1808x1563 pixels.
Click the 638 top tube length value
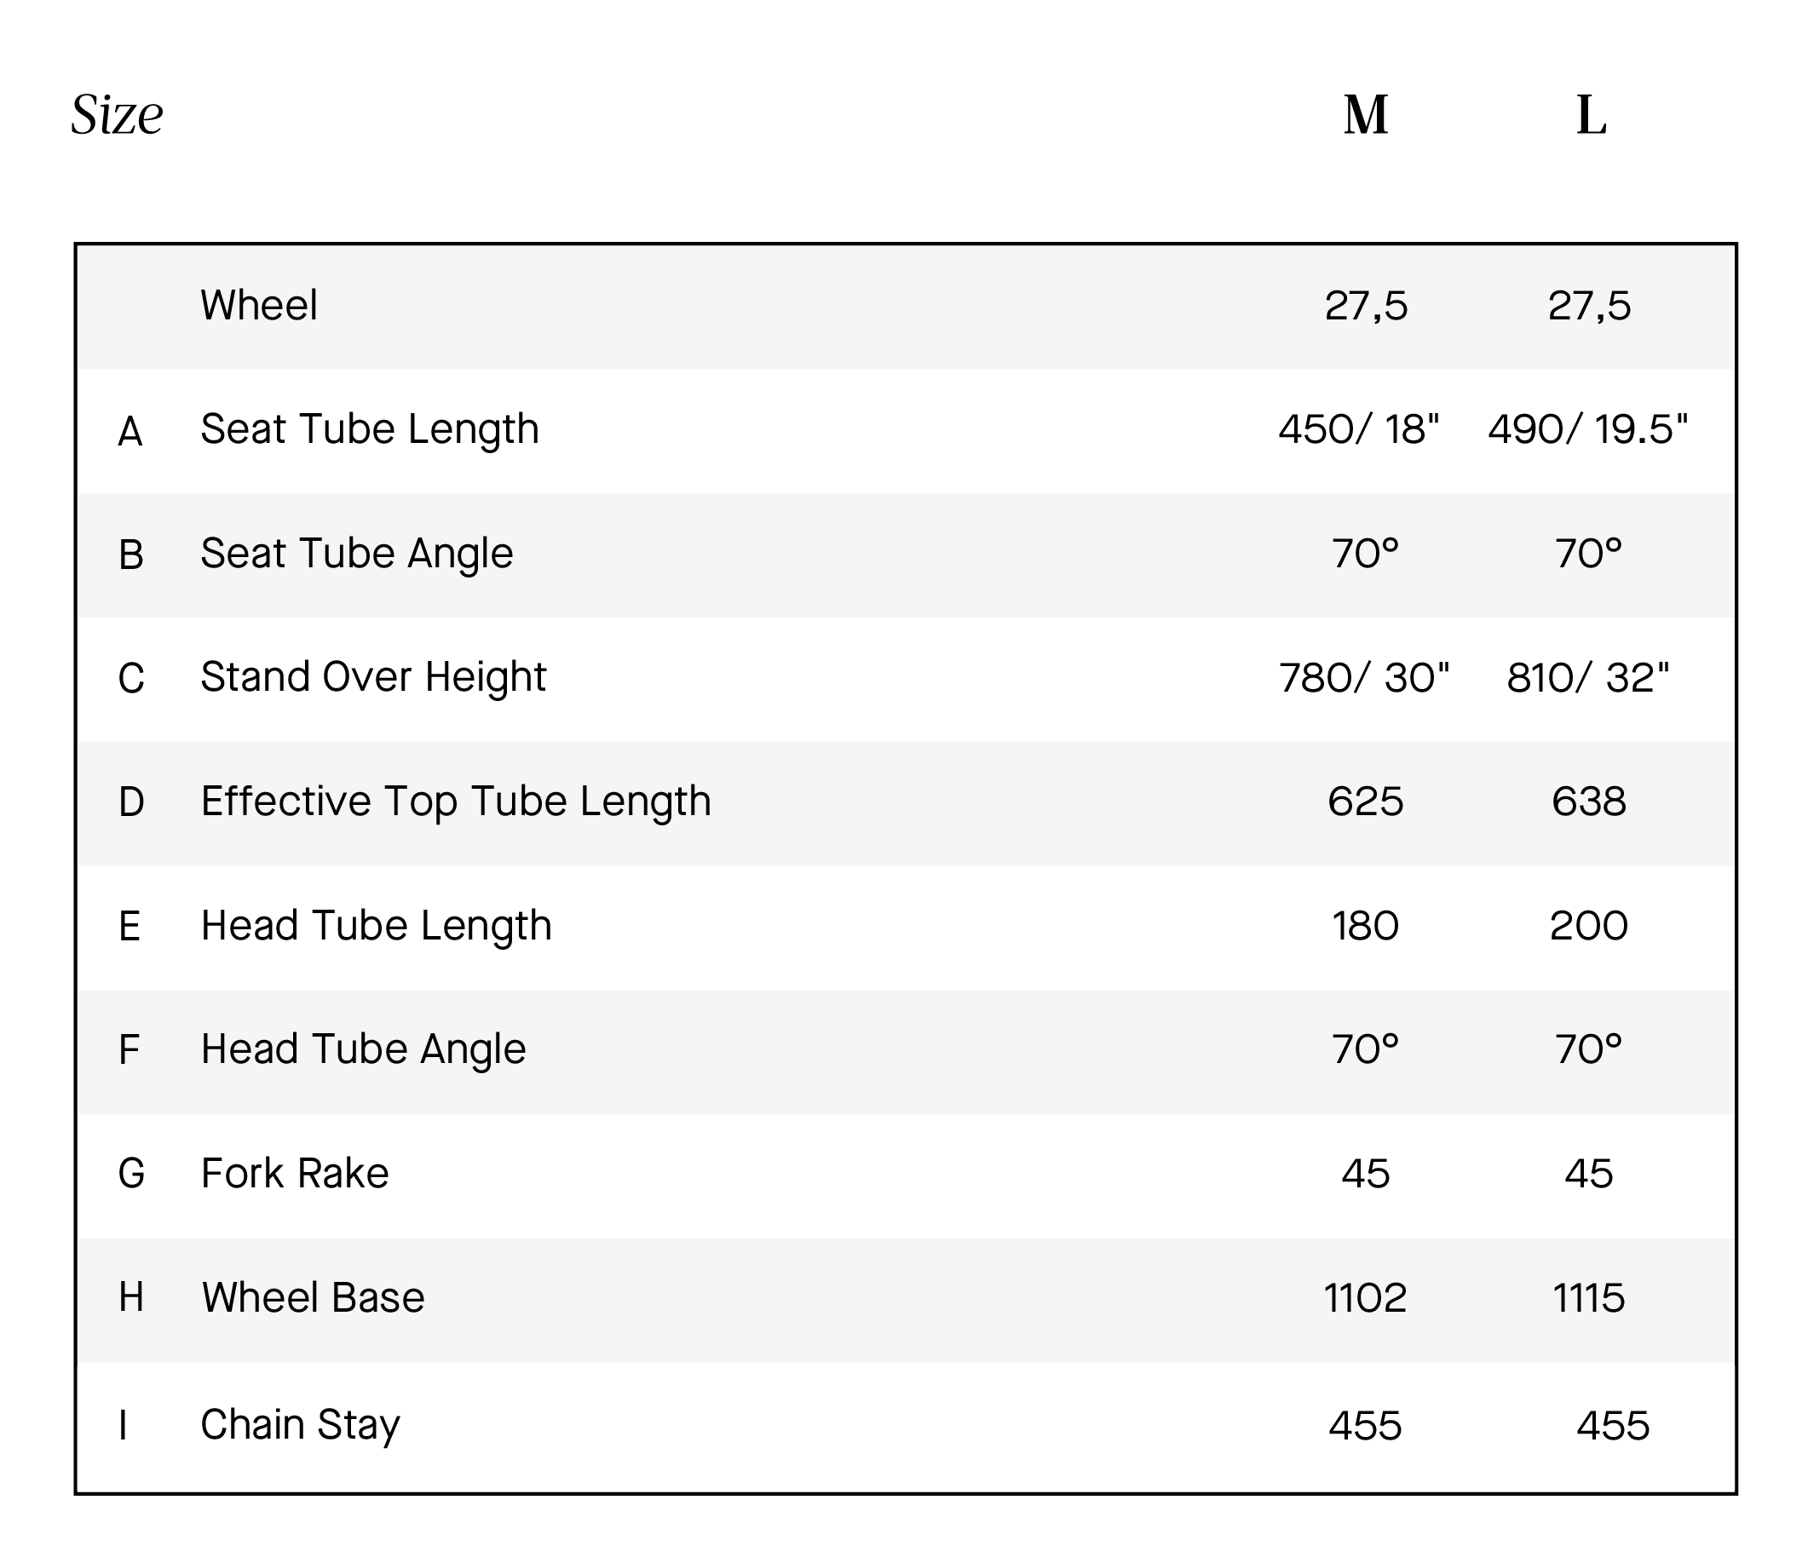pos(1589,802)
